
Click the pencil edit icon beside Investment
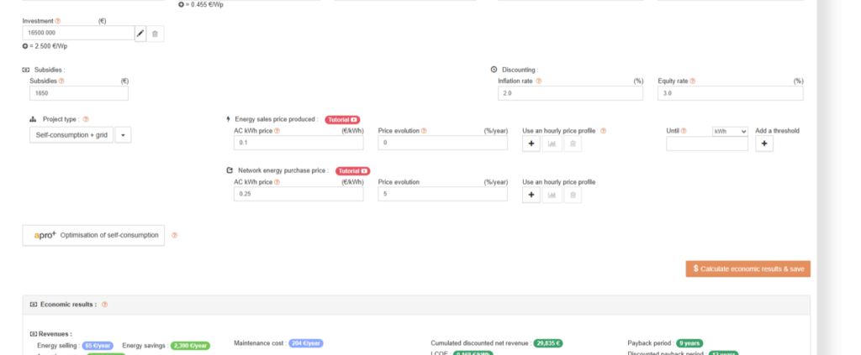[140, 34]
